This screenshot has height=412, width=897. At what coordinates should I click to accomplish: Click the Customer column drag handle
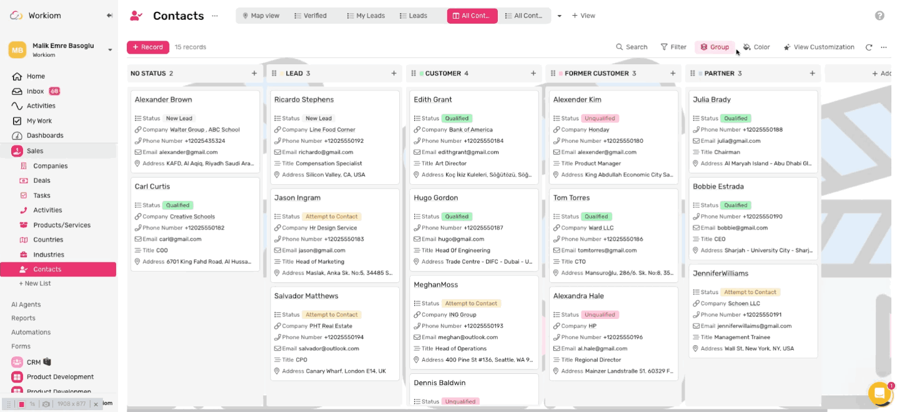tap(413, 73)
